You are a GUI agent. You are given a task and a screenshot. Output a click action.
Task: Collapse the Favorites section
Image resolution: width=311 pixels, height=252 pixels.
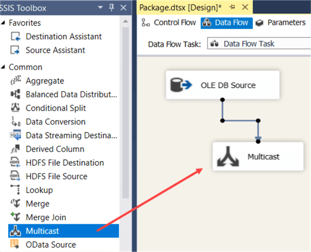3,23
